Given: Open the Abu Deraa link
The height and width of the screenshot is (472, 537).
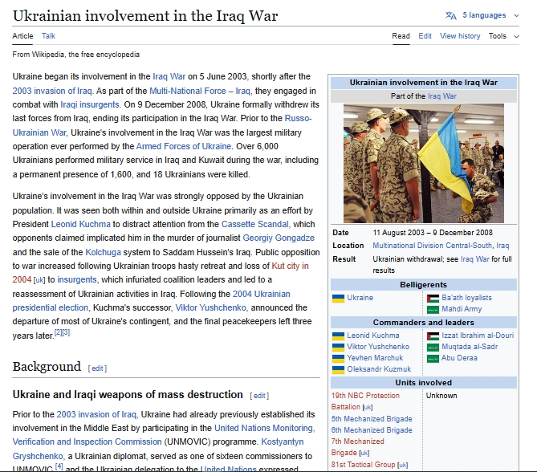Looking at the screenshot, I should [459, 358].
